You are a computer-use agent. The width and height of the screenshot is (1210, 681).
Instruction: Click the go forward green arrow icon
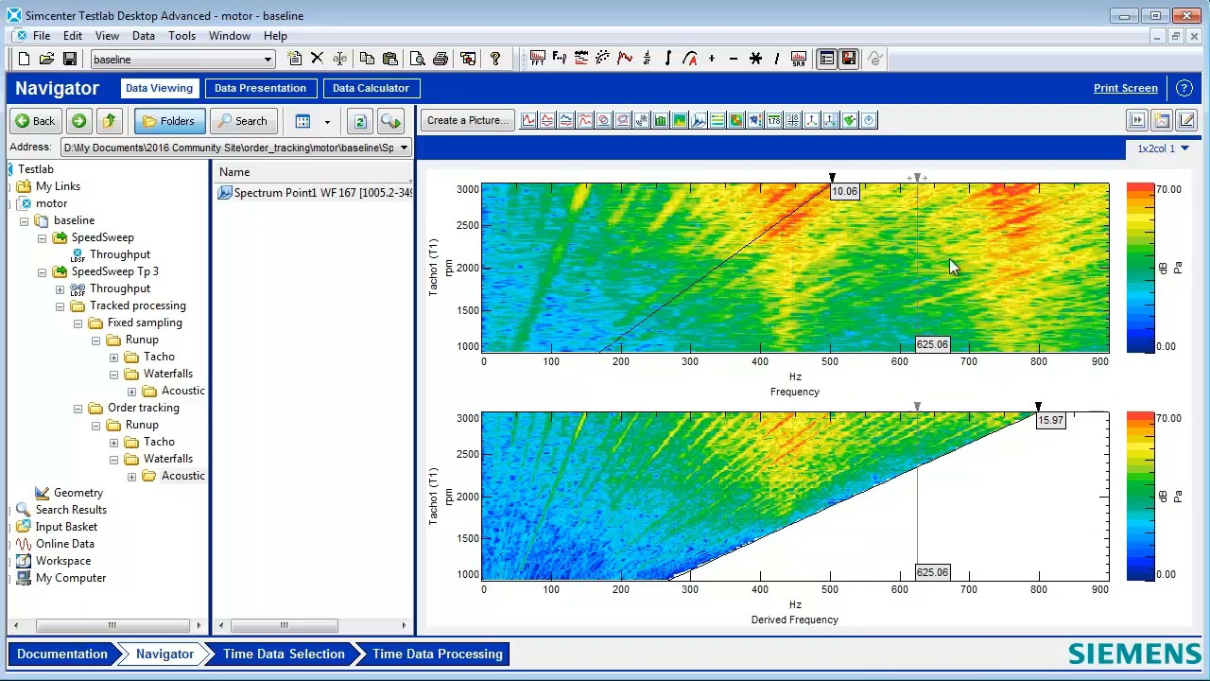coord(78,121)
